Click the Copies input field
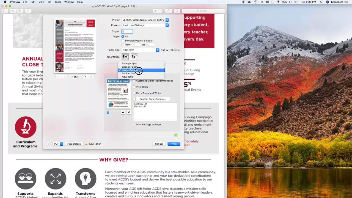Screen dimensions: 352x198 coord(127,31)
